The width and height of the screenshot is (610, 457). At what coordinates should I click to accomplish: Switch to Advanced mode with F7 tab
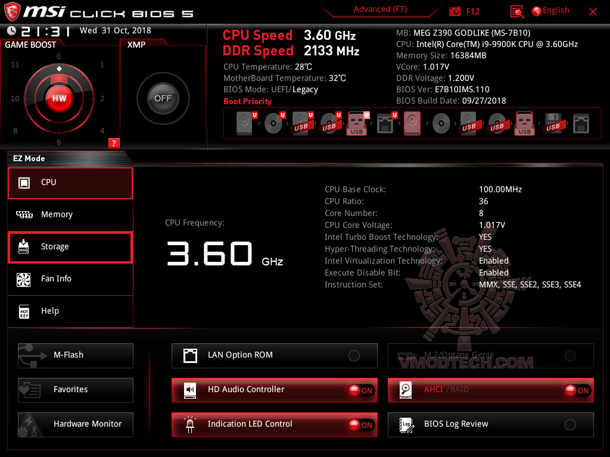click(379, 9)
